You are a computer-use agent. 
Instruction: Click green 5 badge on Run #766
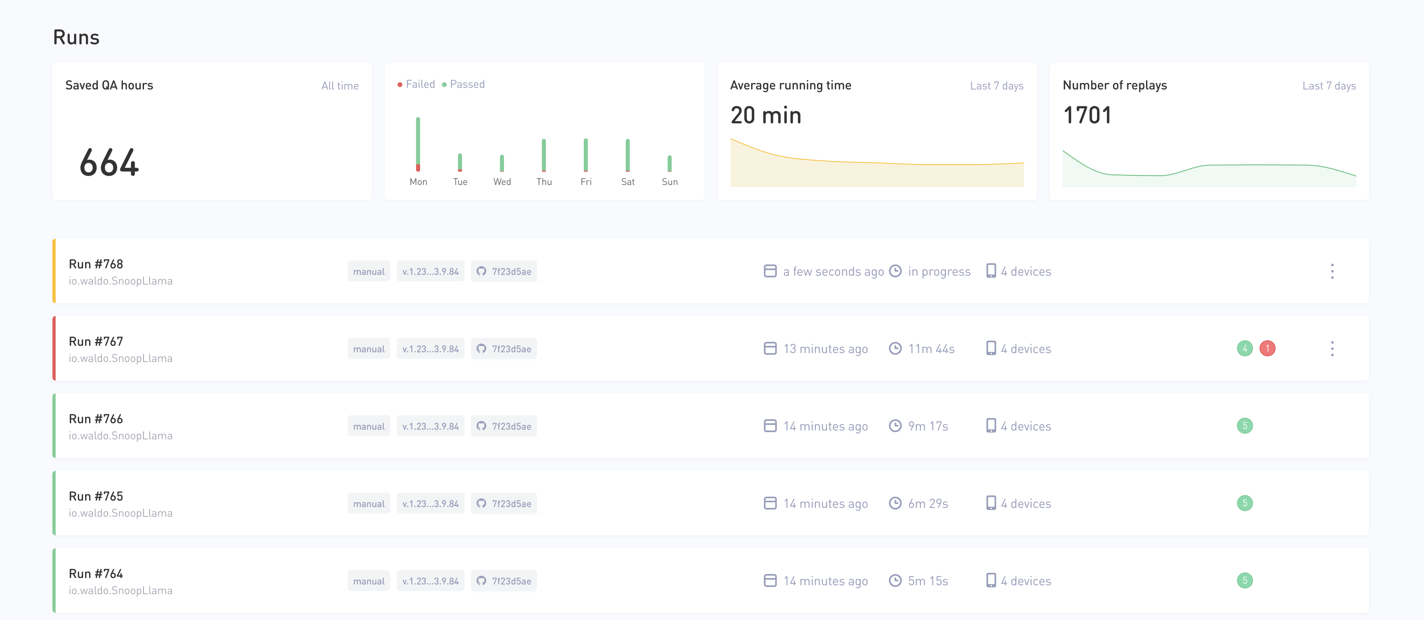pyautogui.click(x=1245, y=426)
